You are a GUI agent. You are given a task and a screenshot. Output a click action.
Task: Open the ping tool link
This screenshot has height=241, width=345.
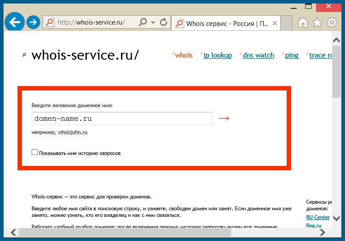pos(292,55)
